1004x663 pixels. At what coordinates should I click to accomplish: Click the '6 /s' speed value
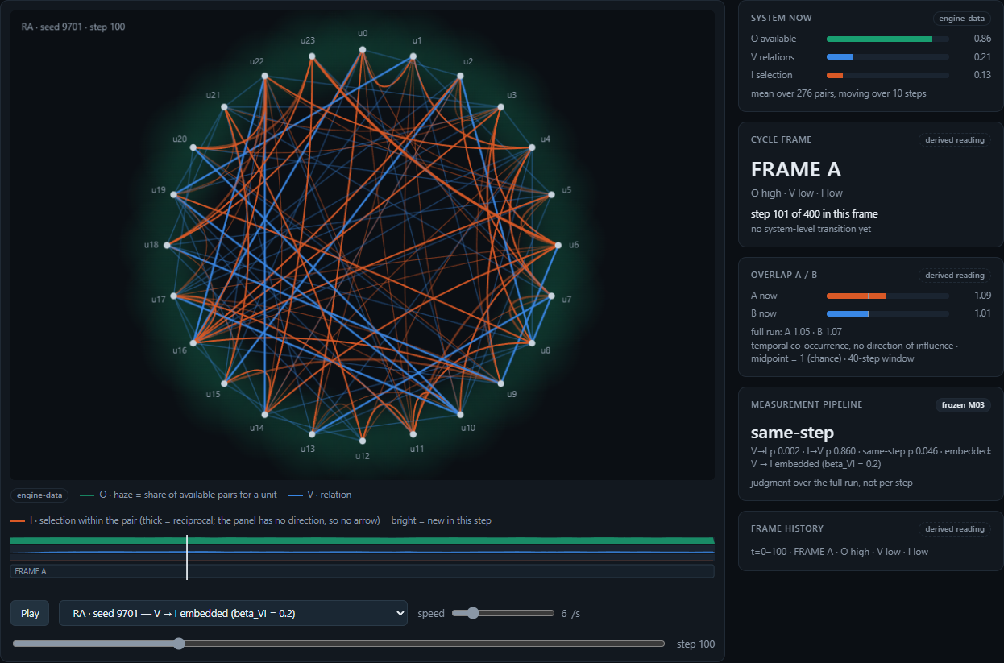pos(570,613)
